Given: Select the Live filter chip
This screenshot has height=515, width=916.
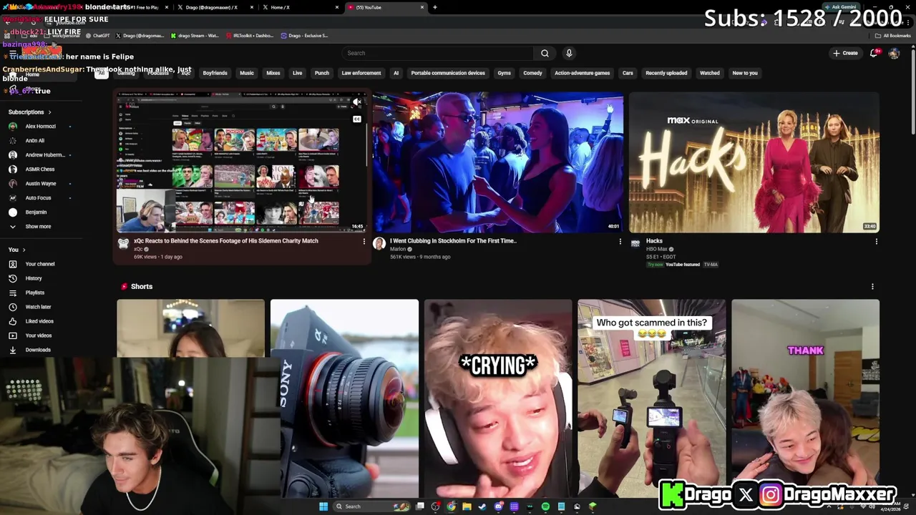Looking at the screenshot, I should 297,73.
